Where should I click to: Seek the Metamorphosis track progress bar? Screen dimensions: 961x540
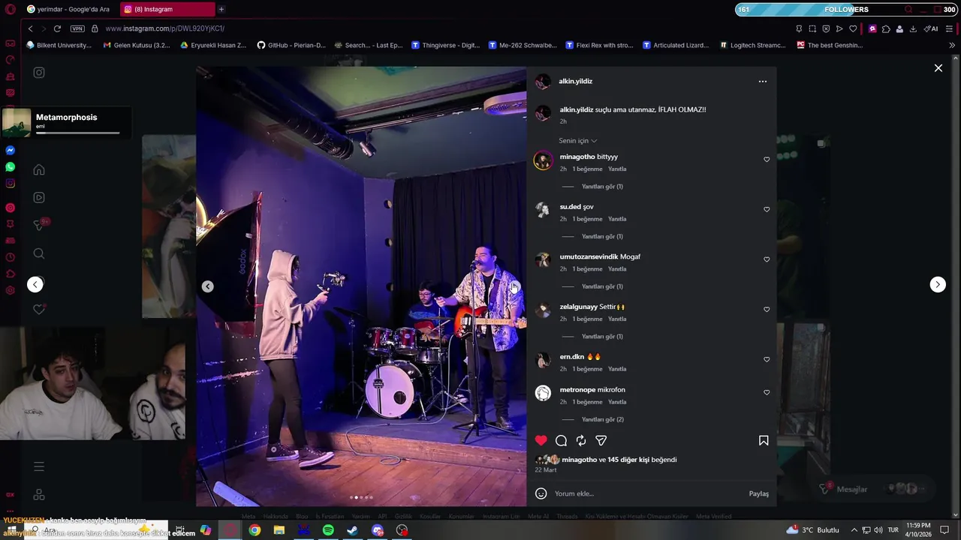point(77,133)
